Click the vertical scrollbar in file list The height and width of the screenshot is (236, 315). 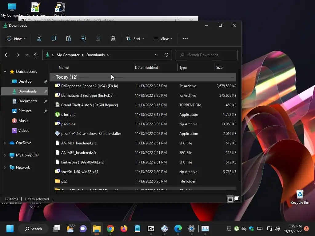[x=239, y=124]
